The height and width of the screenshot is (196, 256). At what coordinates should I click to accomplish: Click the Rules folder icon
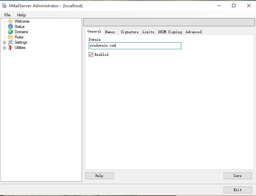[x=10, y=37]
